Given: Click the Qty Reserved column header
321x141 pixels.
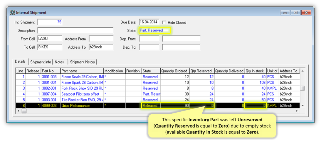Looking at the screenshot, I should tap(202, 71).
